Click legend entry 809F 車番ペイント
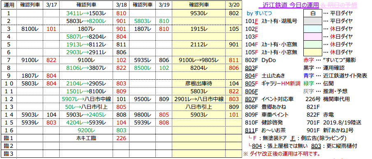 point(267,115)
